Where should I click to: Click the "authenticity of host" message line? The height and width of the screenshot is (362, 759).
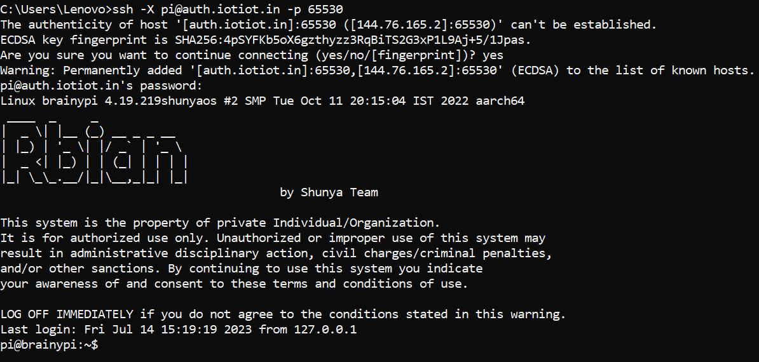pyautogui.click(x=328, y=25)
